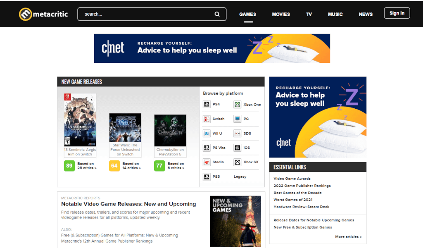Viewport: 423px width, 248px height.
Task: Open the TV menu tab
Action: coord(309,14)
